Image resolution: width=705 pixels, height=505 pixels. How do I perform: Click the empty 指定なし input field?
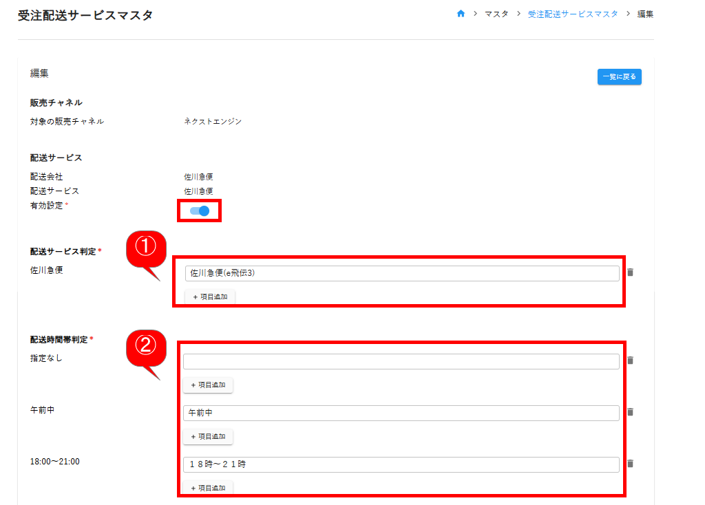coord(401,361)
